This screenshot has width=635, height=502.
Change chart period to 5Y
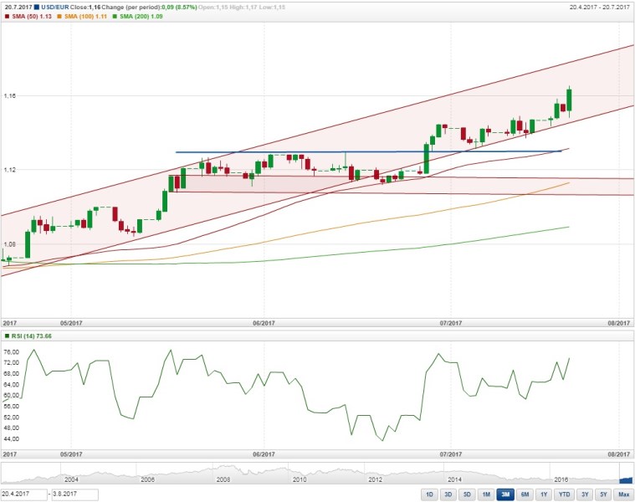(x=603, y=494)
